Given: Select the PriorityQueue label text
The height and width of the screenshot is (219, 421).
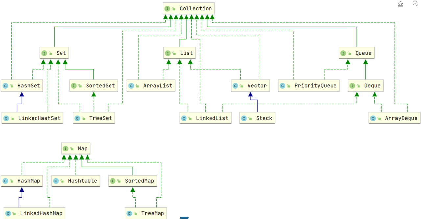Looking at the screenshot, I should (316, 86).
